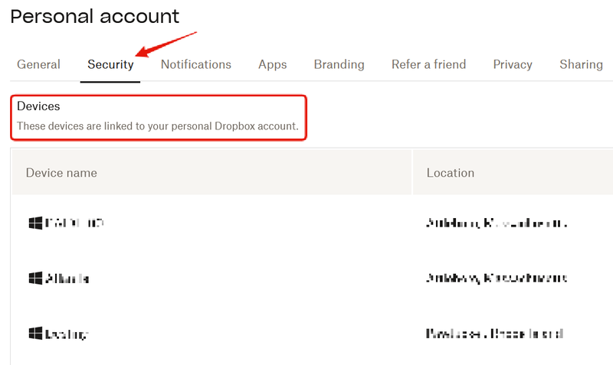Click the first device's blurred name
This screenshot has width=613, height=365.
74,223
